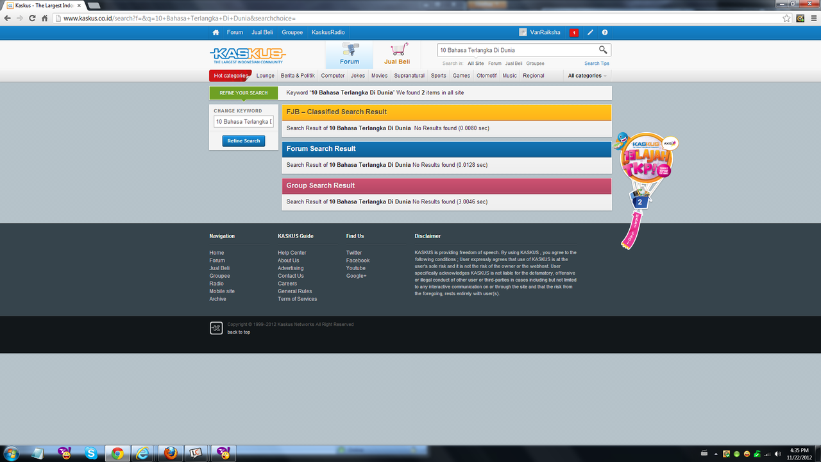Click the LC app taskbar icon

196,454
